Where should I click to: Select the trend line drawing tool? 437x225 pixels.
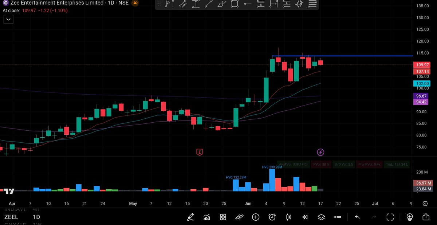click(209, 4)
